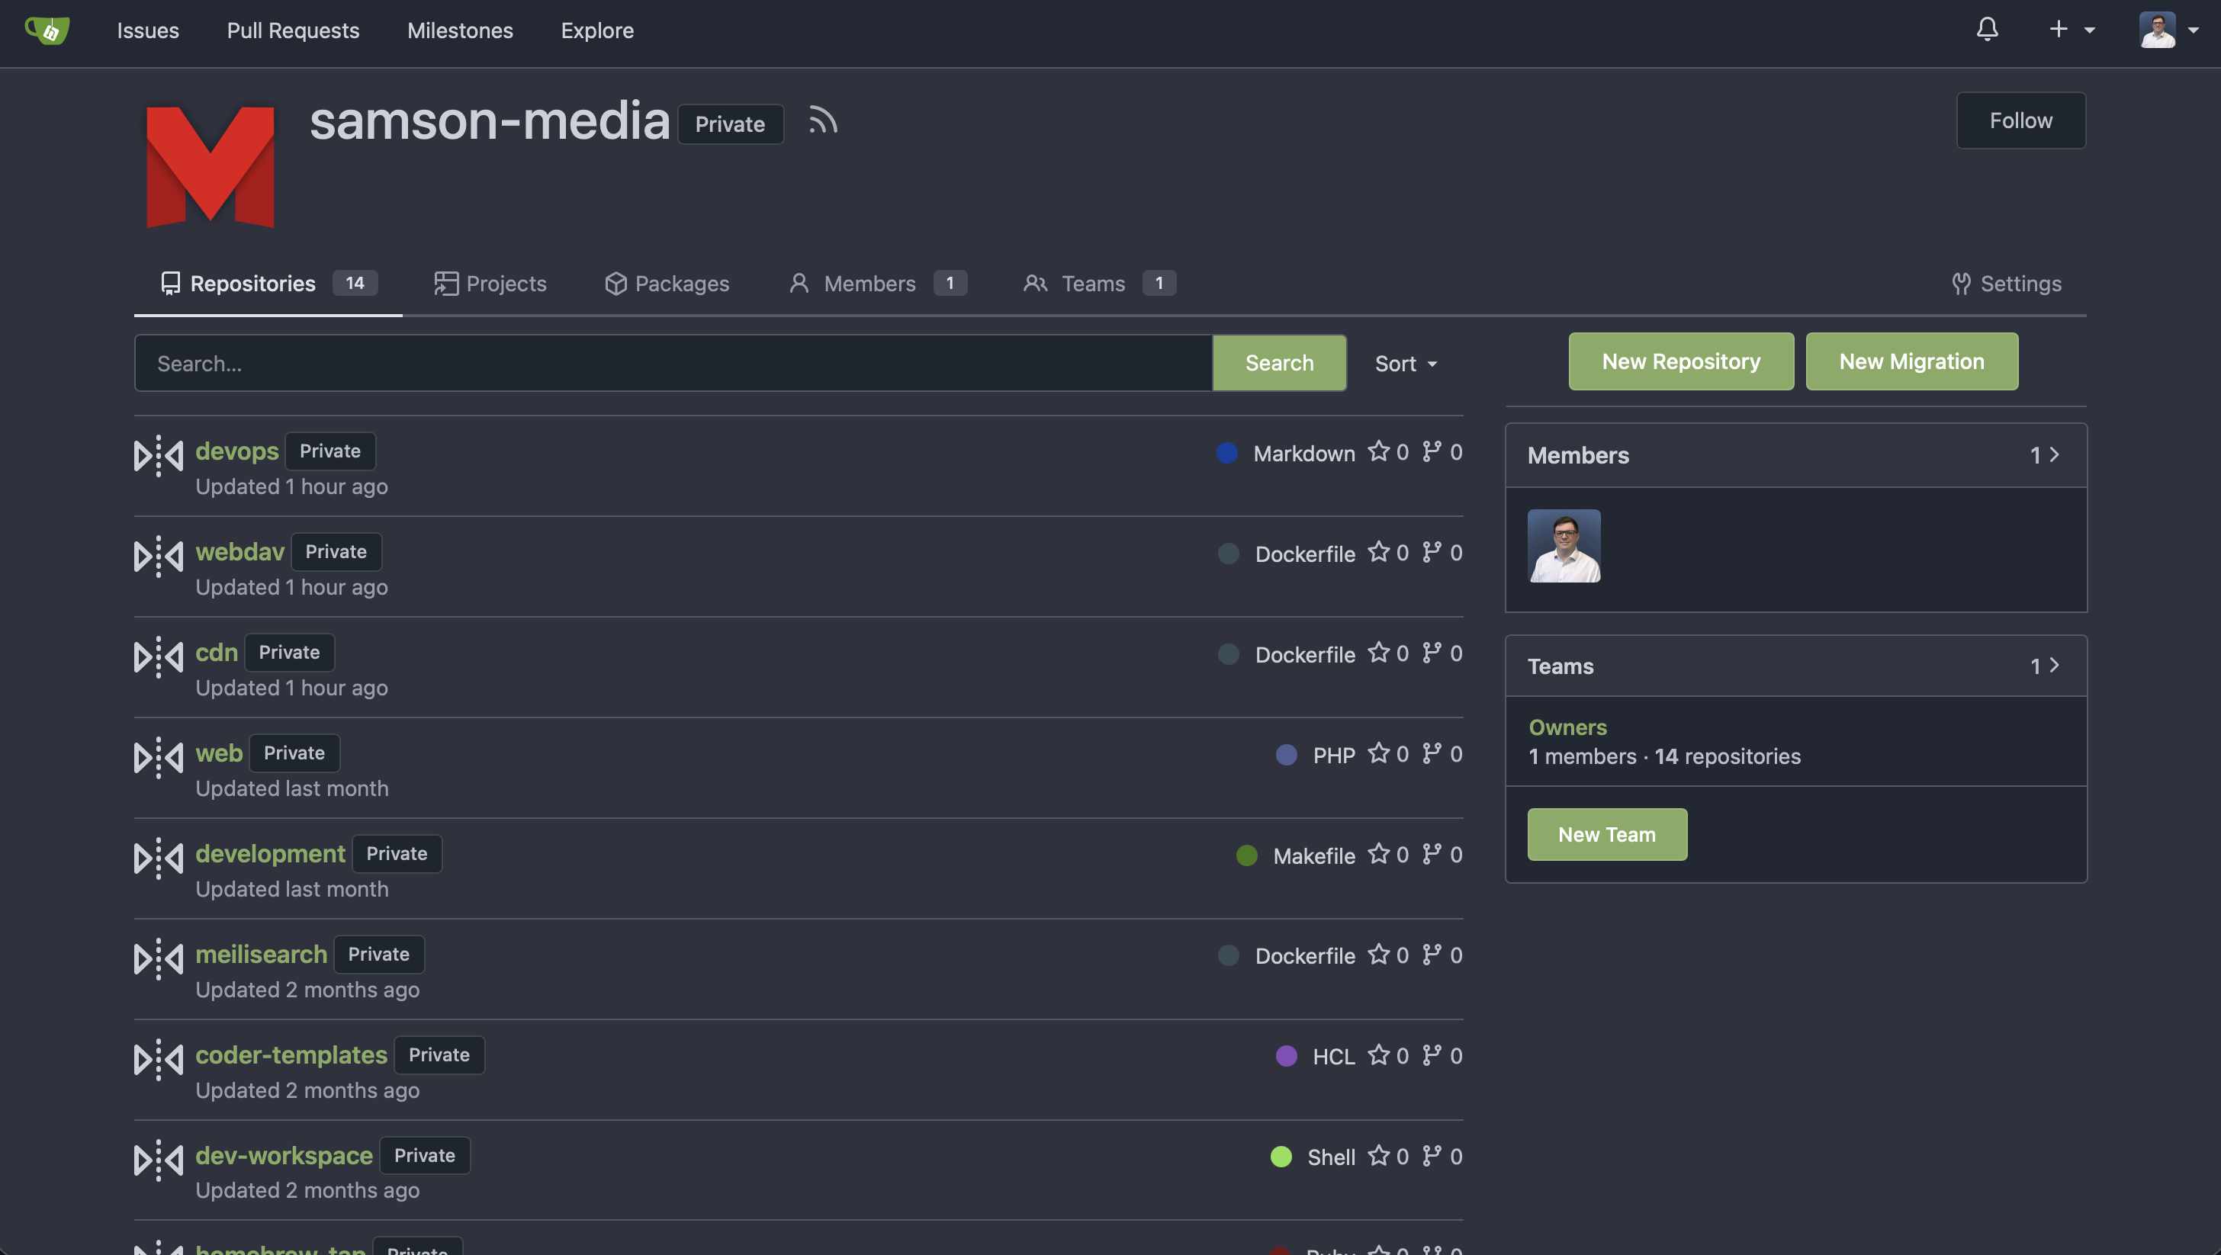Click the star icon on meilisearch row
2221x1255 pixels.
(x=1379, y=955)
